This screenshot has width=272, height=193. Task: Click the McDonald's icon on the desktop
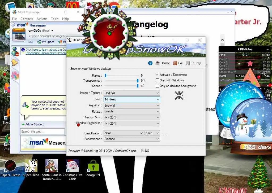point(72,5)
